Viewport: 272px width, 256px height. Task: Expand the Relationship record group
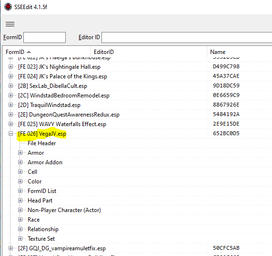[20, 229]
